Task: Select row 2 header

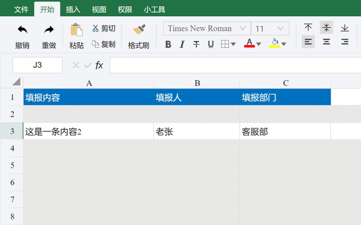Action: (12, 114)
